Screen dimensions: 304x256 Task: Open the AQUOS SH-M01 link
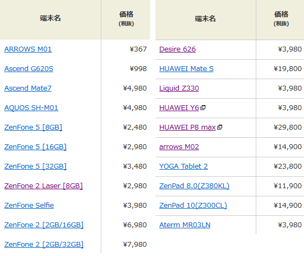[31, 108]
